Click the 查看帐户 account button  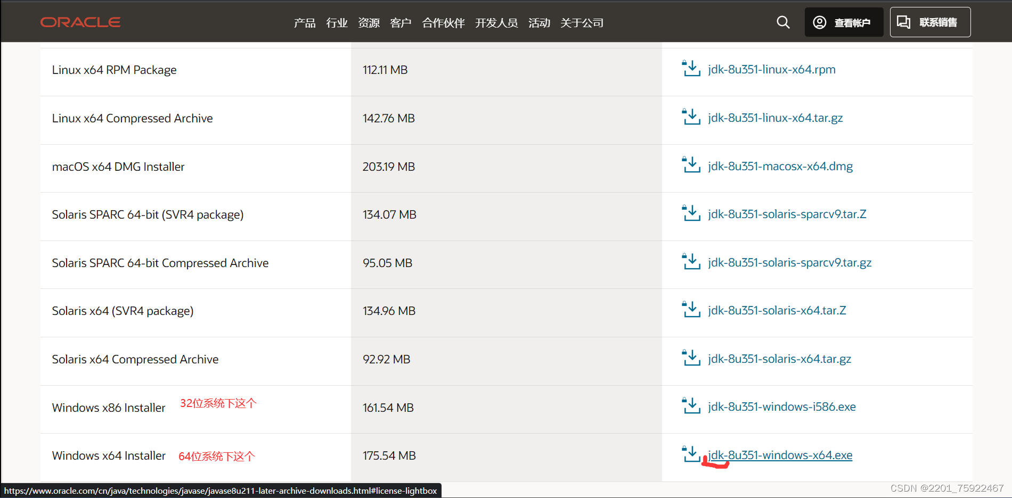844,22
